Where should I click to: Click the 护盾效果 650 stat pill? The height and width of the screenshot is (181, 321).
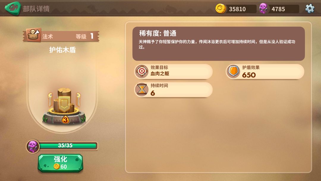pyautogui.click(x=265, y=71)
